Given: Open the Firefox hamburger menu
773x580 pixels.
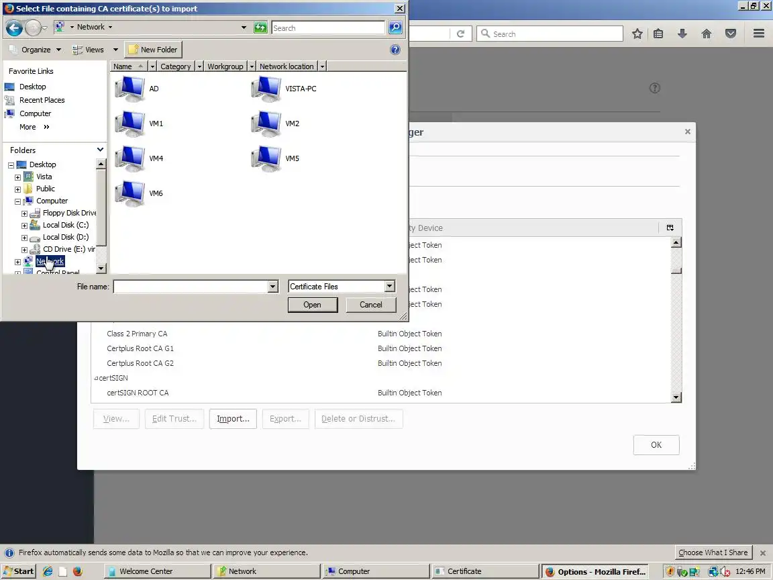Looking at the screenshot, I should click(759, 34).
